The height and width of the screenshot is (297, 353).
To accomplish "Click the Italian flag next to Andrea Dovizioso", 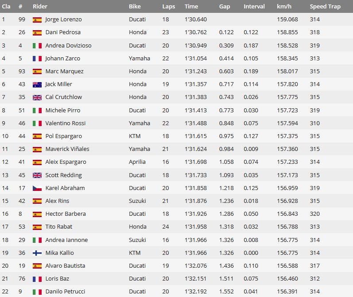I will point(37,46).
